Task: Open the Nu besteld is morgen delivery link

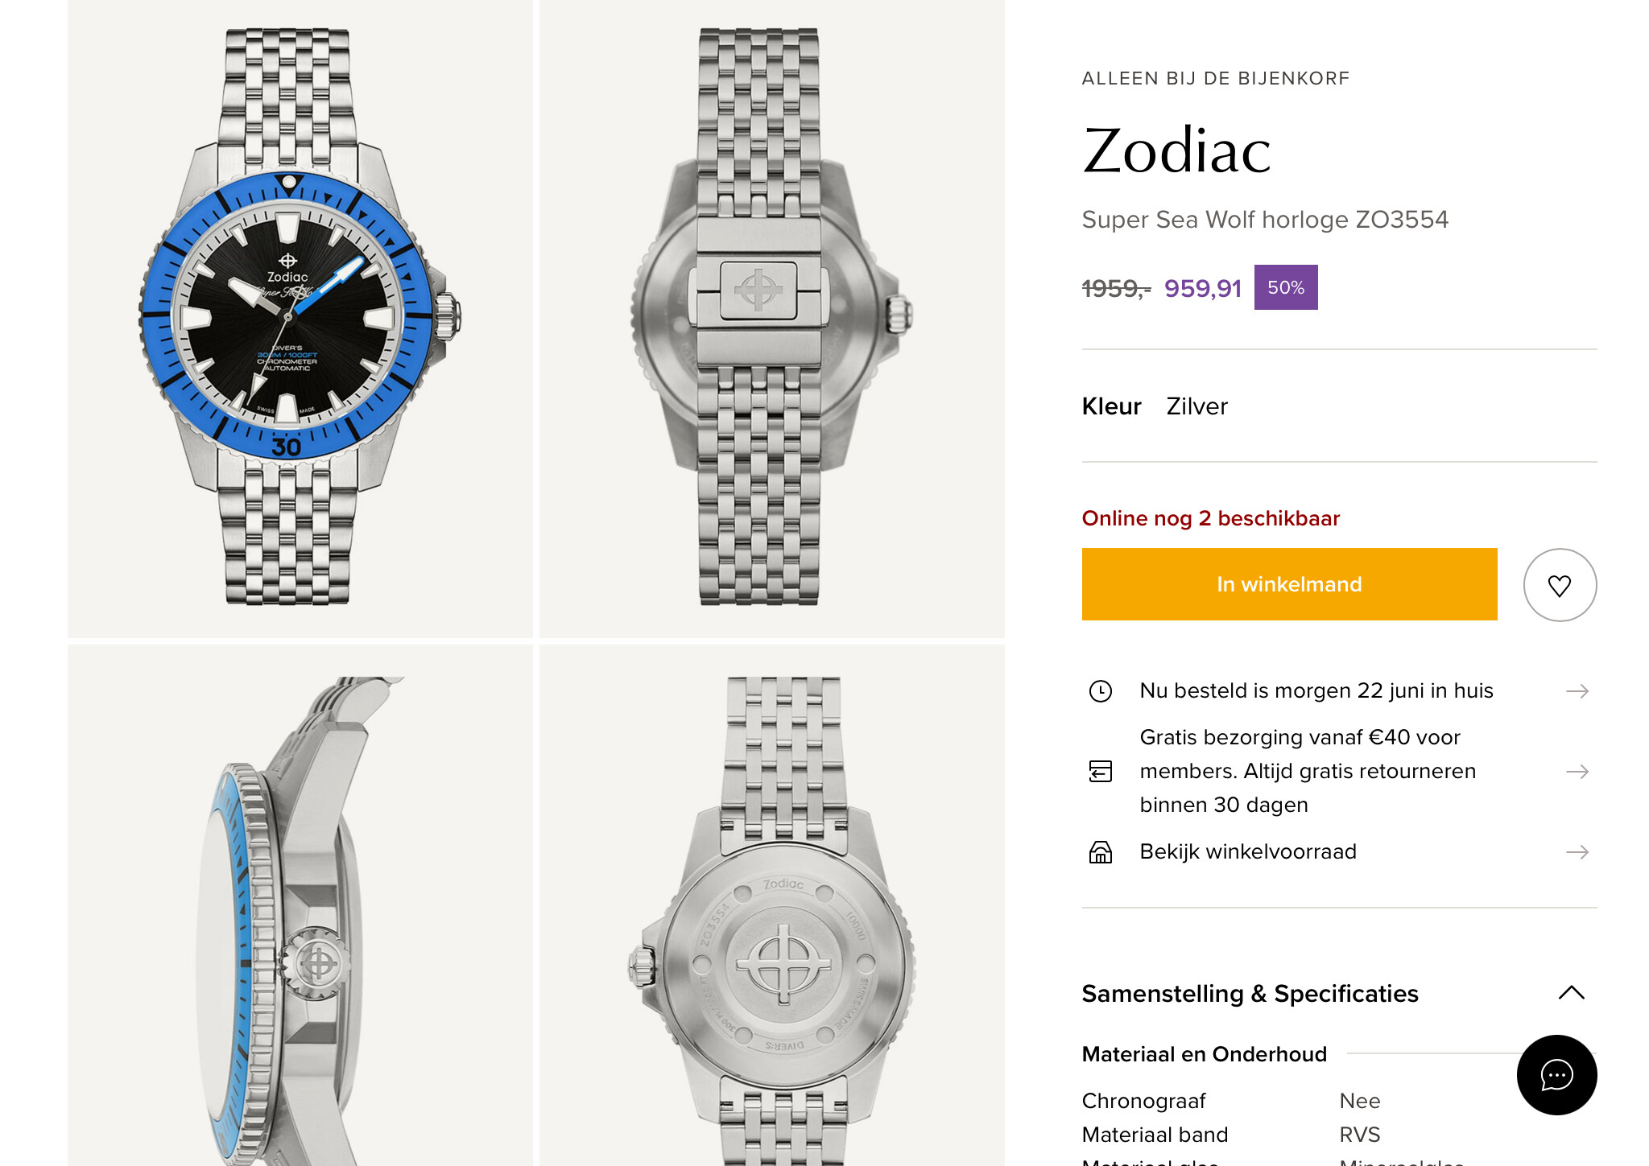Action: pos(1316,690)
